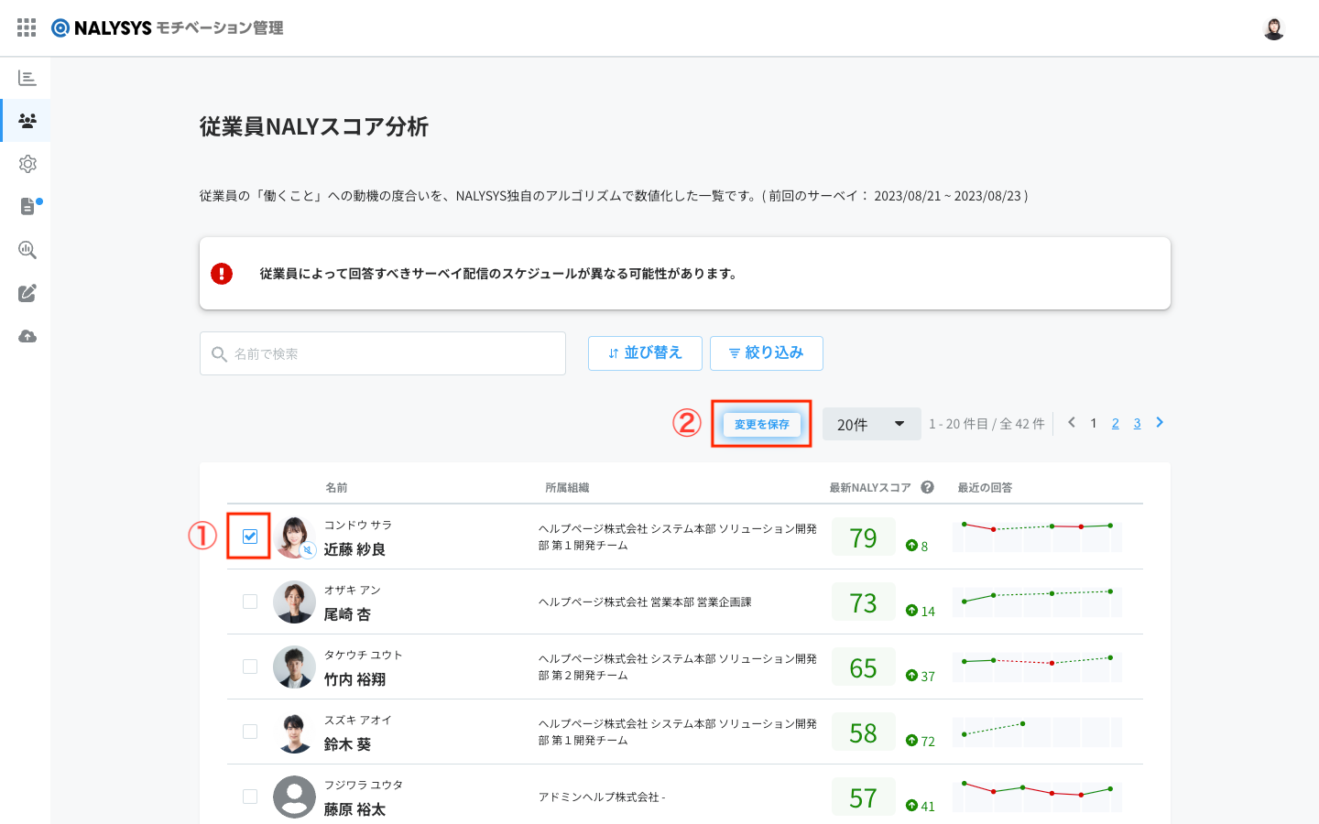Expand the 20件 page size dropdown
The width and height of the screenshot is (1319, 824).
click(x=871, y=424)
